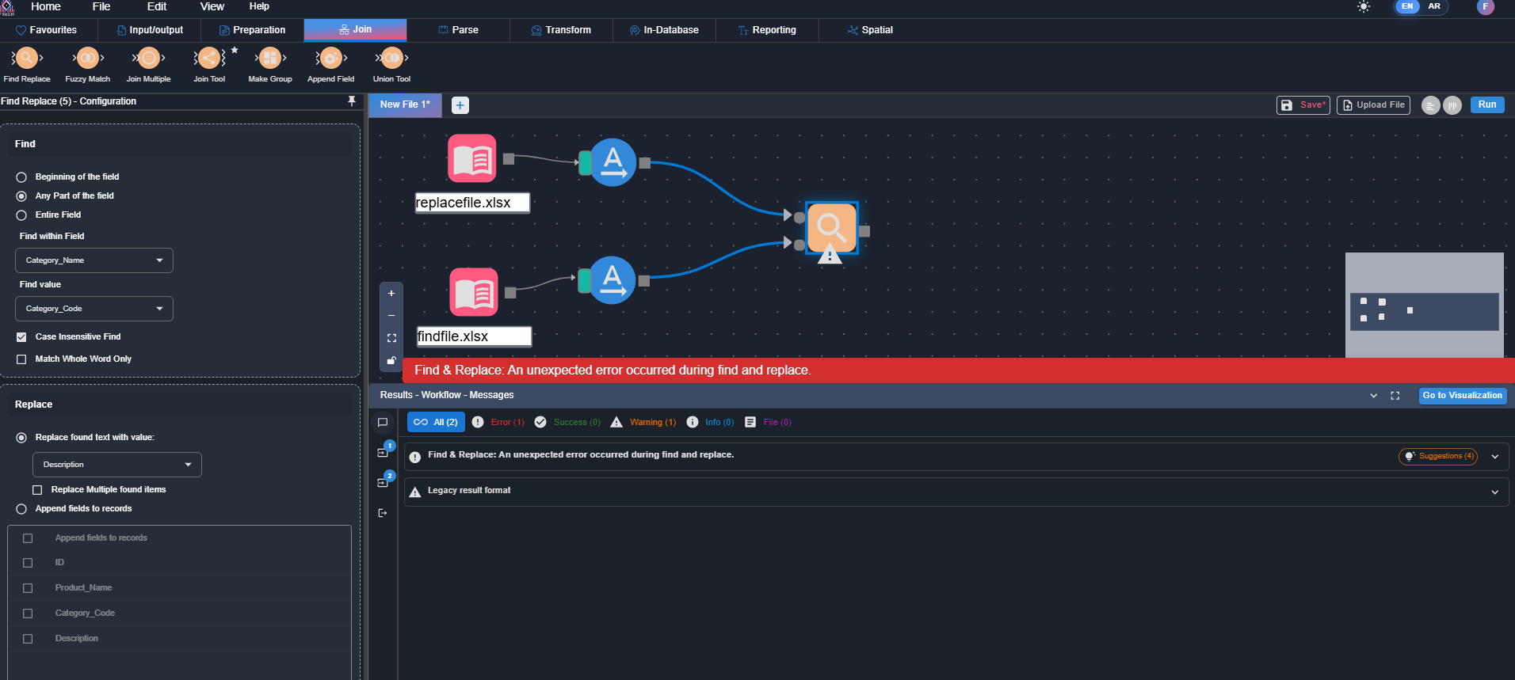Choose the Make Group tool

(270, 59)
